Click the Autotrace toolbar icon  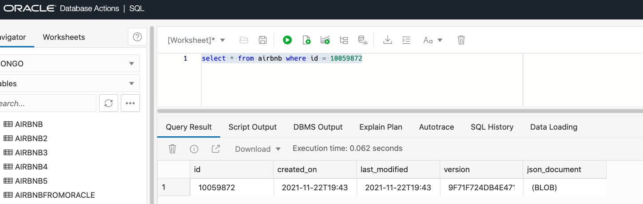tap(344, 40)
